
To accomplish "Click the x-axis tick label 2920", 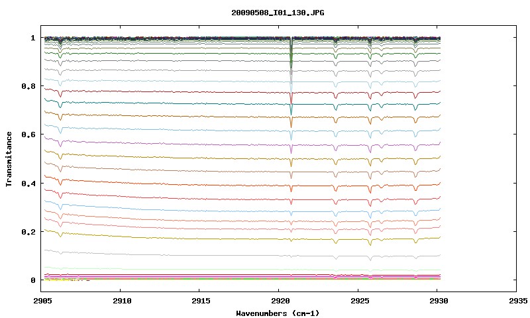I will coord(280,301).
